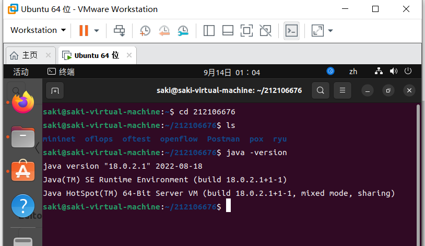The height and width of the screenshot is (246, 425).
Task: Click the VMware Workstation title bar logo
Action: pos(13,9)
